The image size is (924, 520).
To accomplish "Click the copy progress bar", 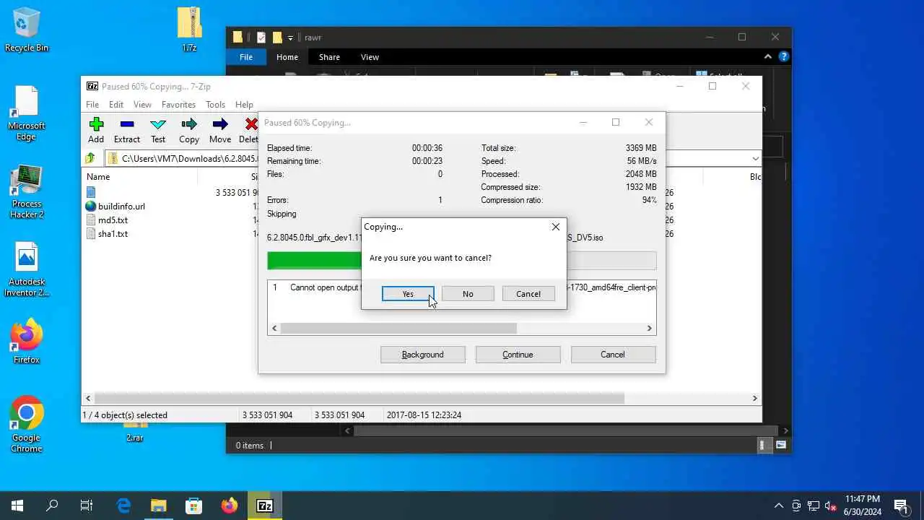I will tap(461, 261).
